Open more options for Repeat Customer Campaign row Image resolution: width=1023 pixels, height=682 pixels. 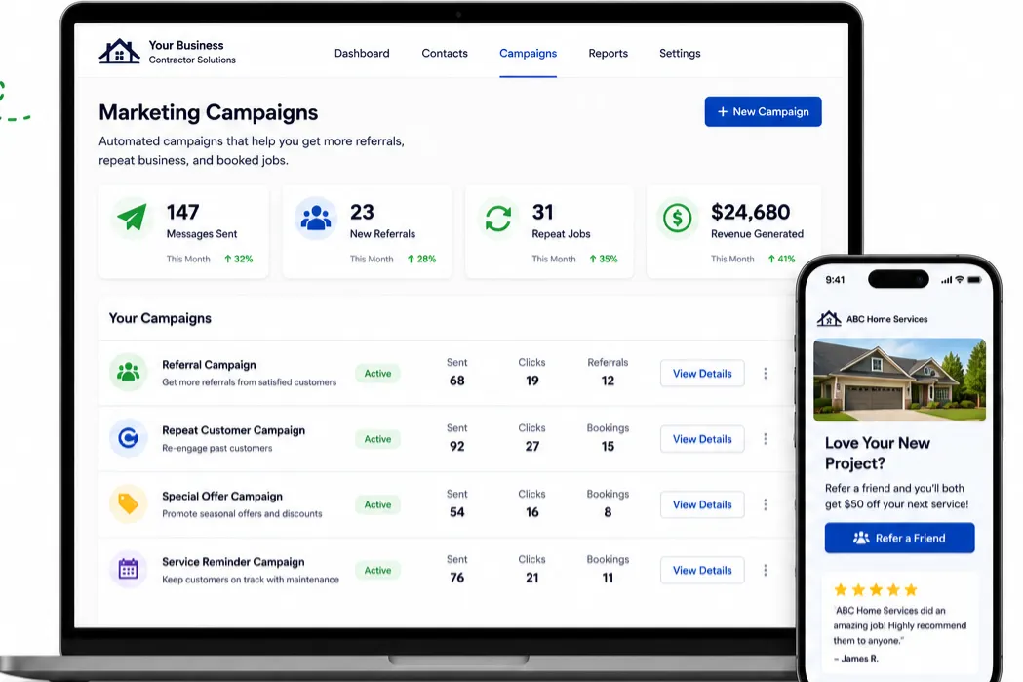click(x=766, y=439)
